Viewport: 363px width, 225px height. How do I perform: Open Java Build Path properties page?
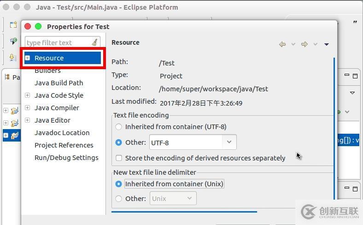(x=59, y=83)
